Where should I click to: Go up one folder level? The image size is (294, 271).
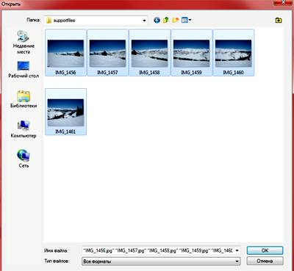click(x=166, y=20)
